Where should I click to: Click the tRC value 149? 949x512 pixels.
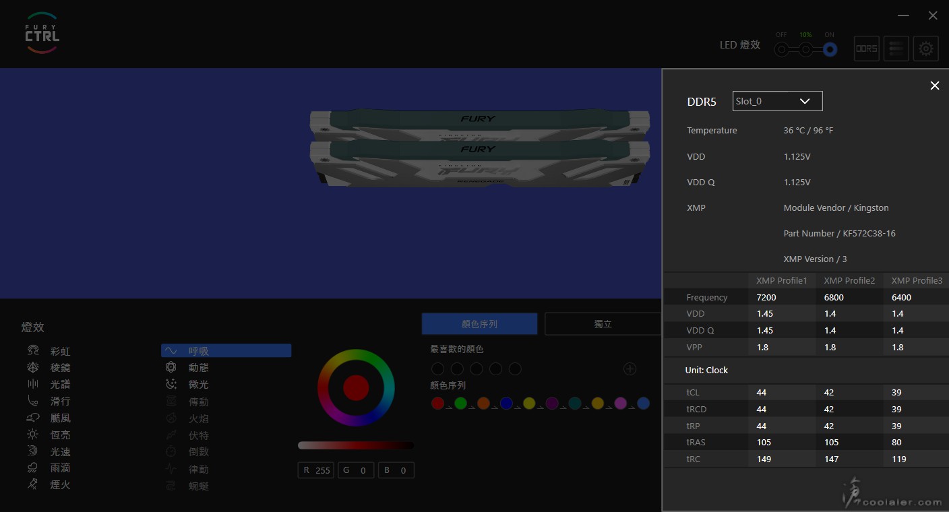[764, 459]
